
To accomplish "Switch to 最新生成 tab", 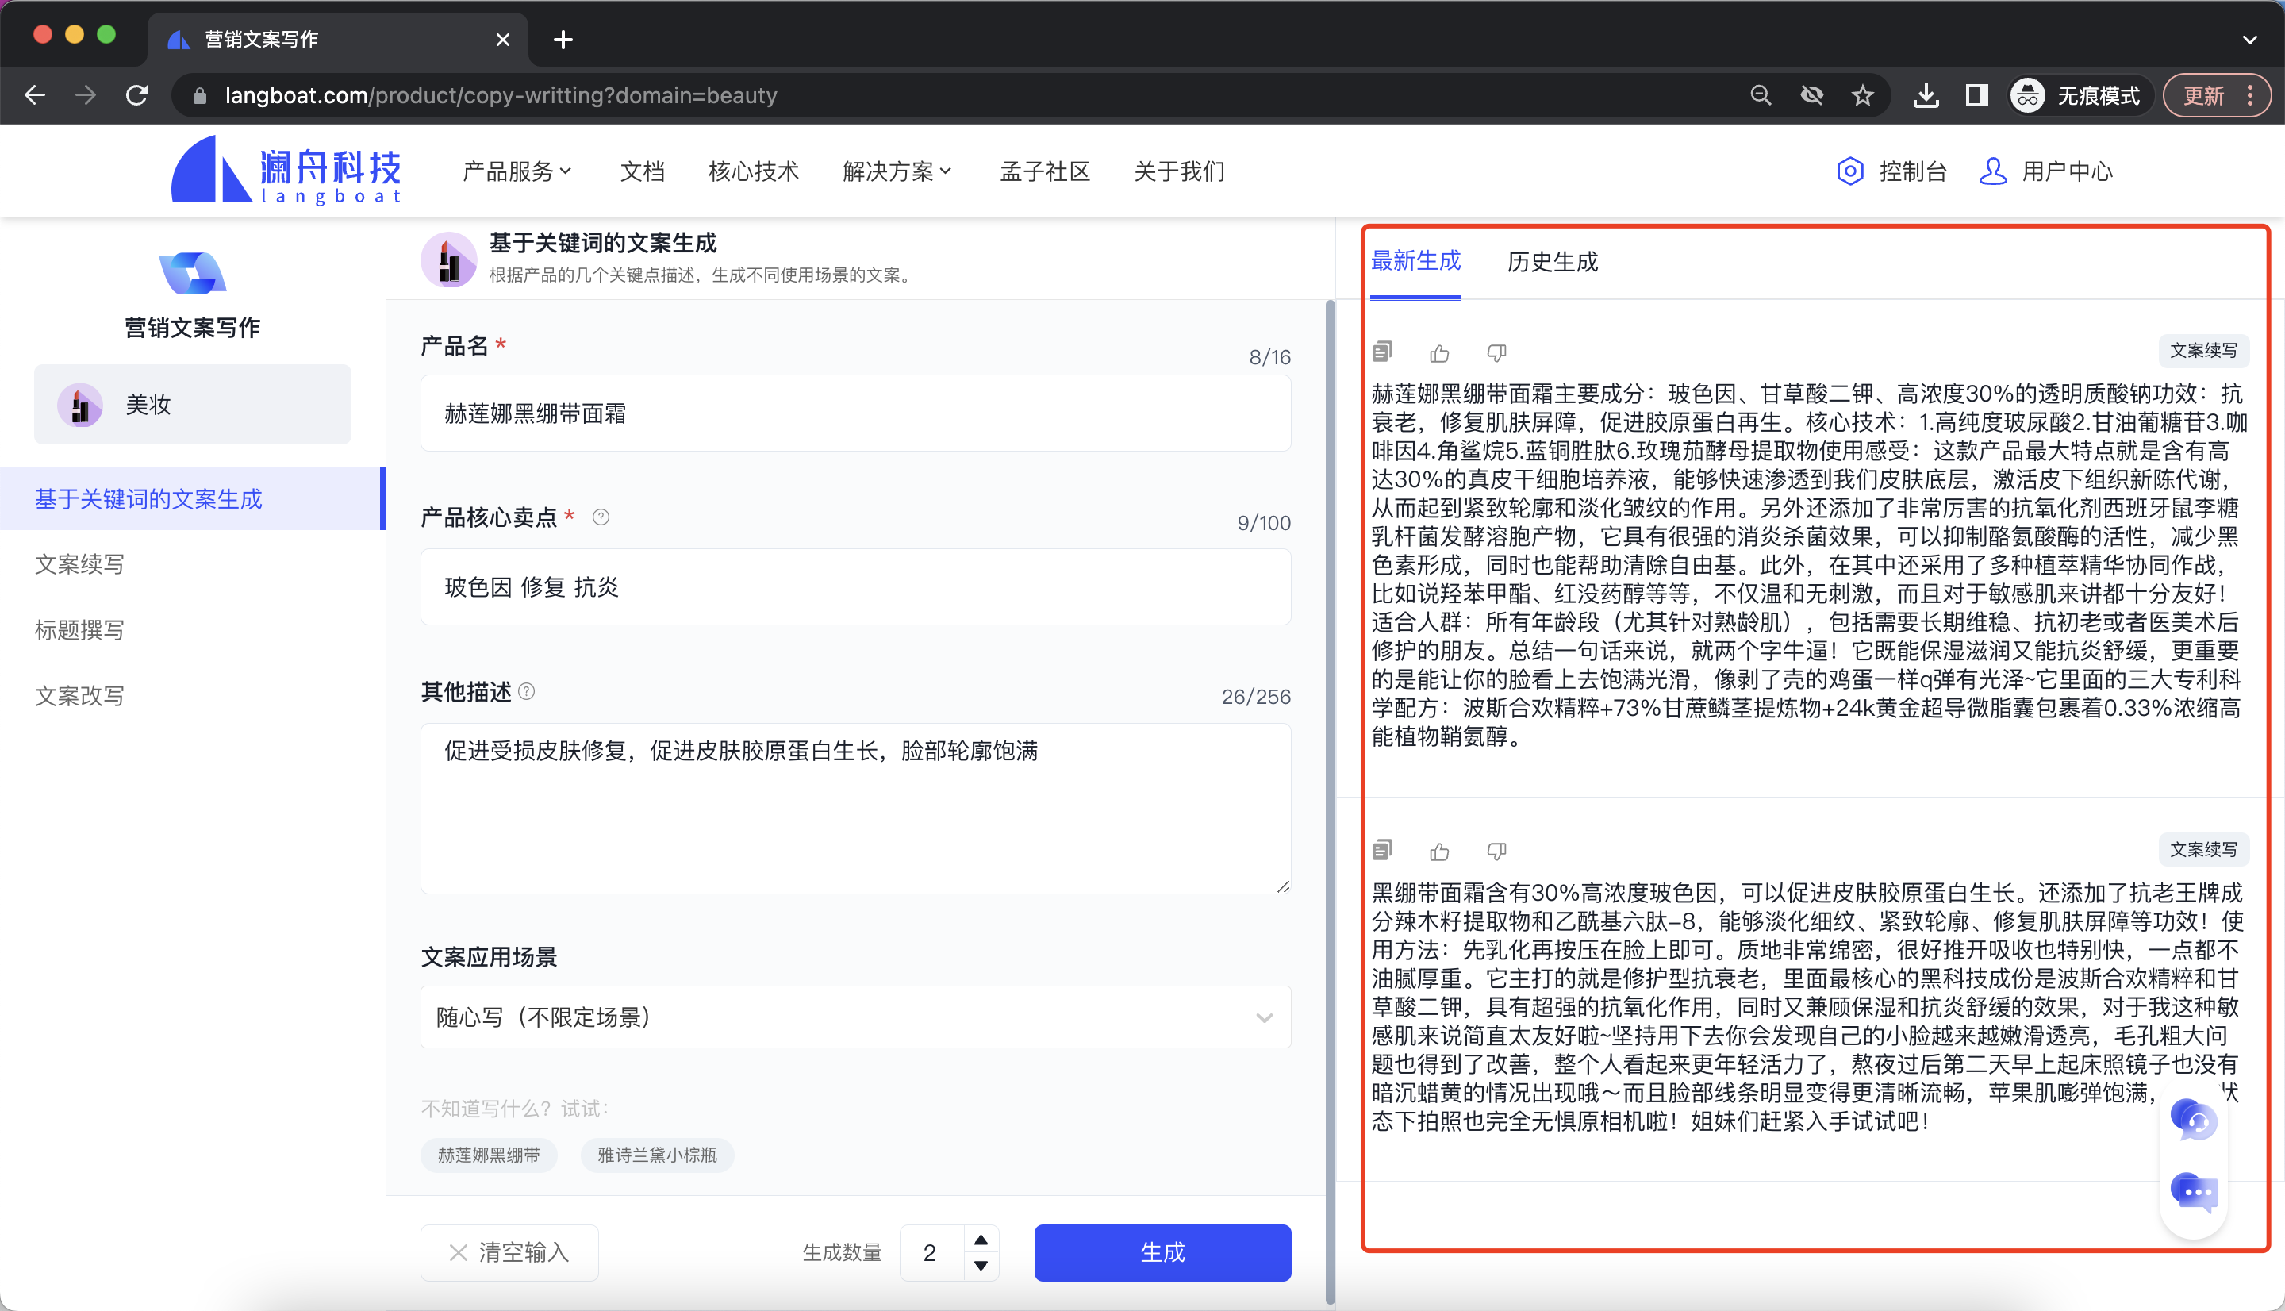I will [1415, 262].
